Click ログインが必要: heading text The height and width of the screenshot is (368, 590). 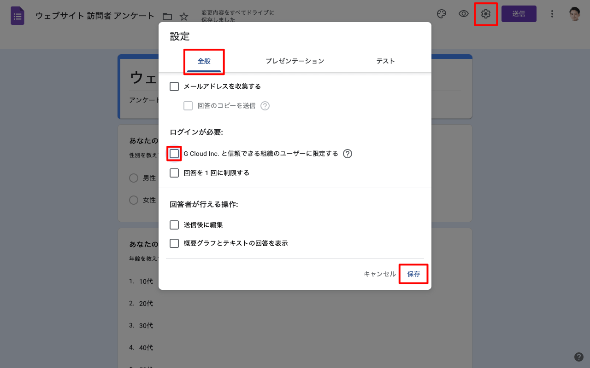[x=196, y=132]
